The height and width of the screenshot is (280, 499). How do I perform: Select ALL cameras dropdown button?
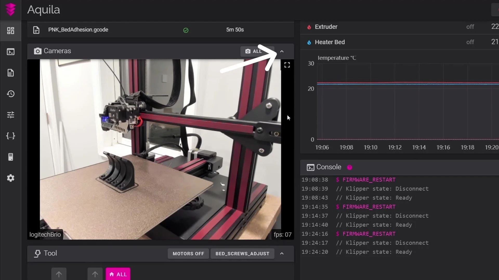click(x=253, y=51)
